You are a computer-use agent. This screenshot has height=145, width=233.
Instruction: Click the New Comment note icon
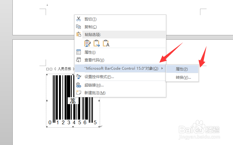(x=79, y=93)
